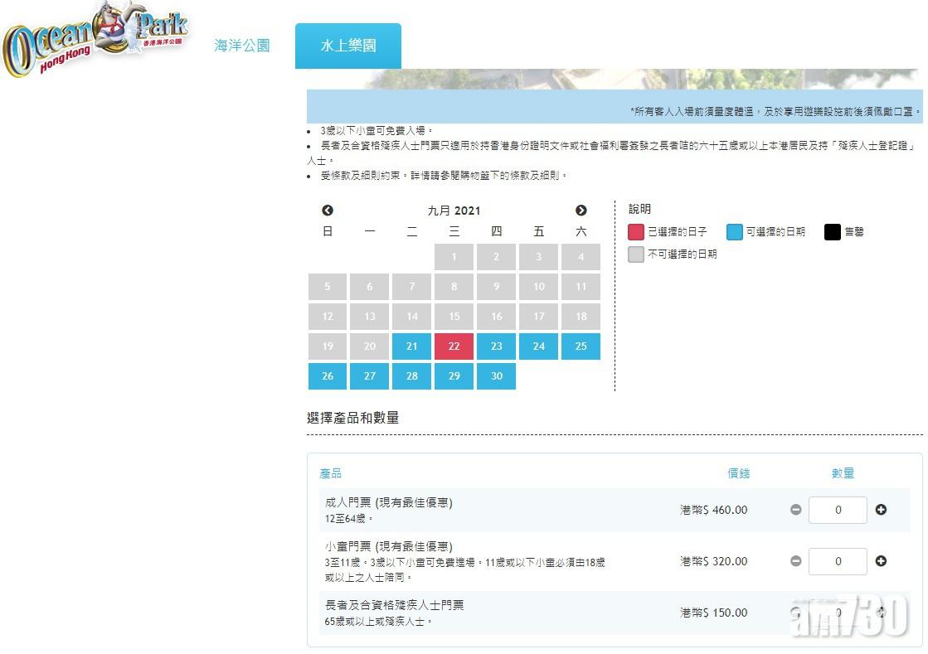The width and height of the screenshot is (928, 654).
Task: Select the 水上樂園 tab
Action: [x=347, y=46]
